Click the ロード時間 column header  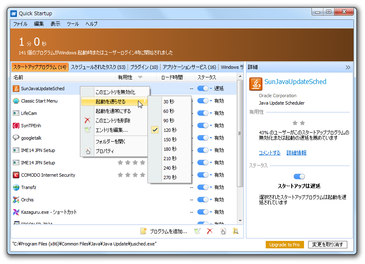click(x=175, y=77)
